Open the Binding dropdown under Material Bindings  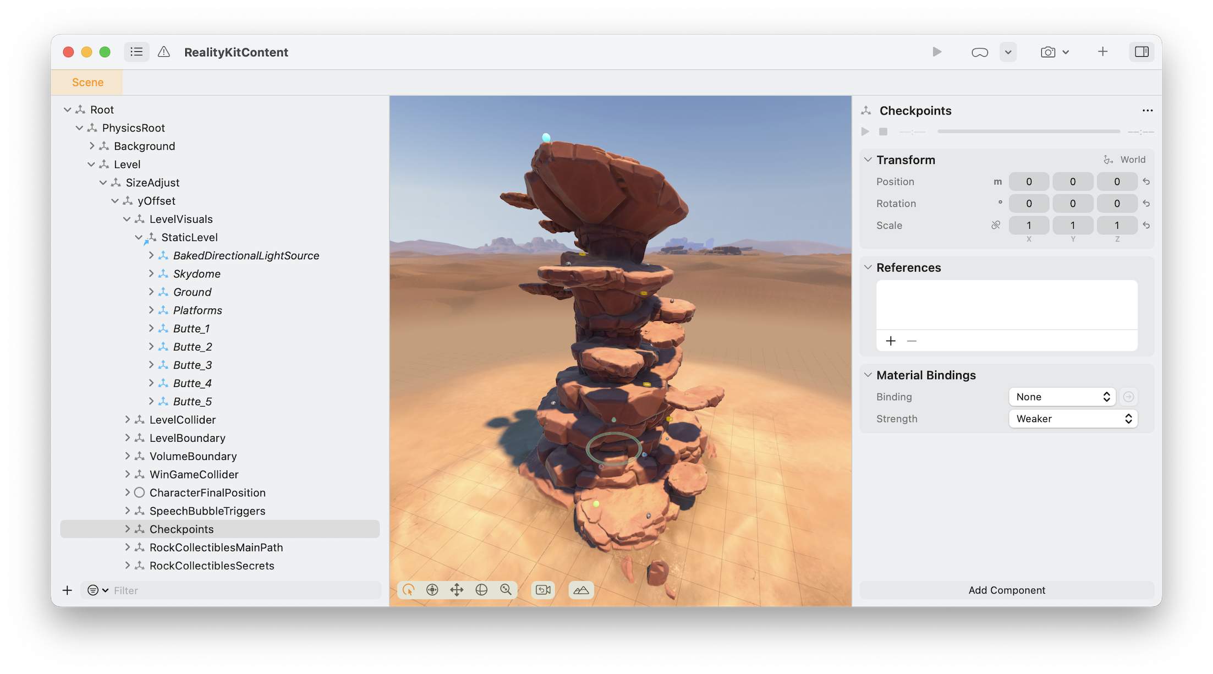tap(1062, 396)
